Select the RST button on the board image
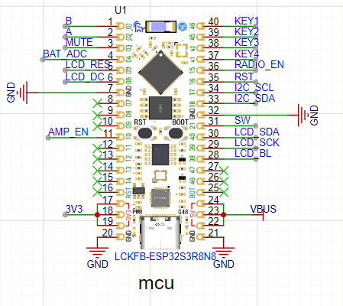343x306 pixels. pos(144,133)
